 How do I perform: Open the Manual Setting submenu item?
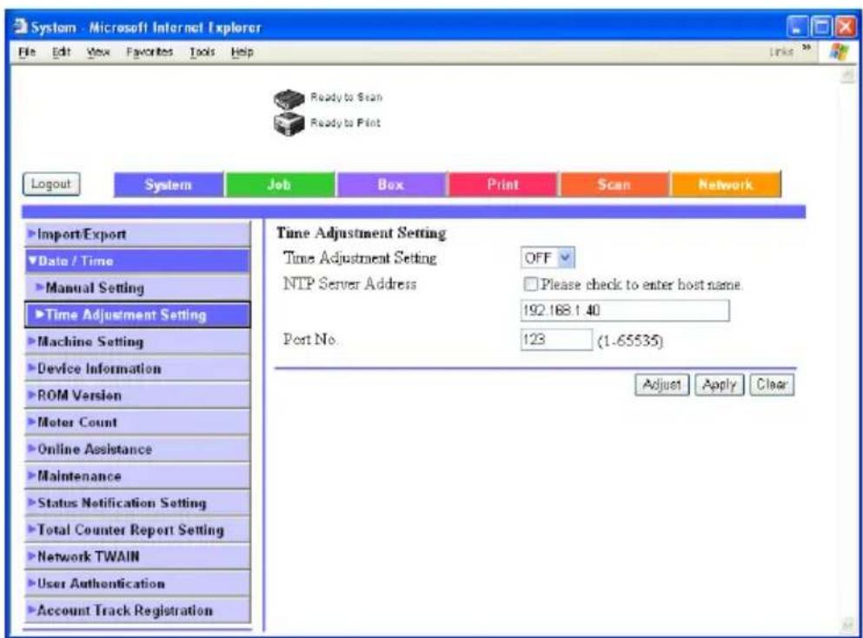pyautogui.click(x=137, y=288)
